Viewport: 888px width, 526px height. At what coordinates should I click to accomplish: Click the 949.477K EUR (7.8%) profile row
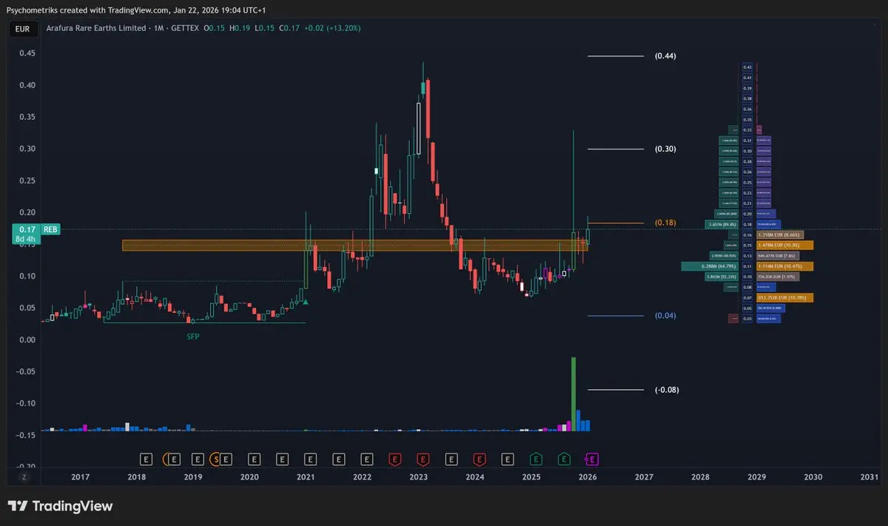click(x=778, y=255)
